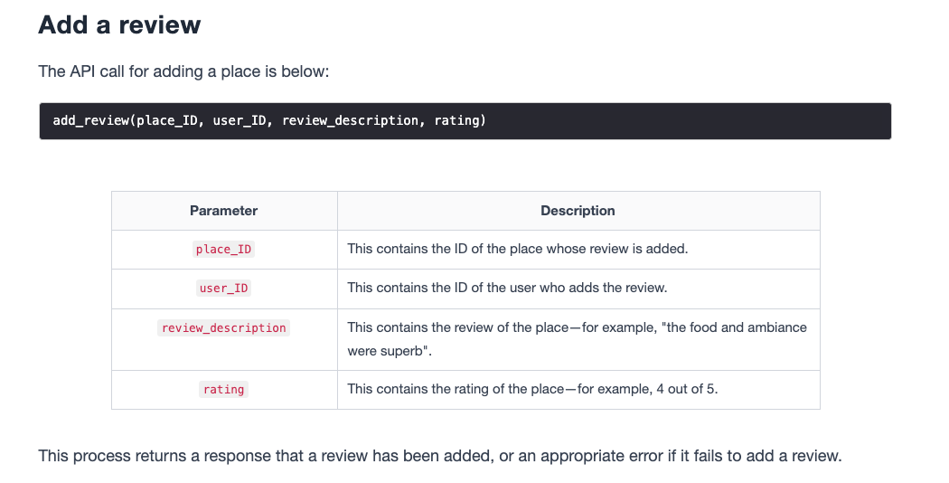Click the Description column header
This screenshot has width=949, height=483.
pyautogui.click(x=578, y=210)
